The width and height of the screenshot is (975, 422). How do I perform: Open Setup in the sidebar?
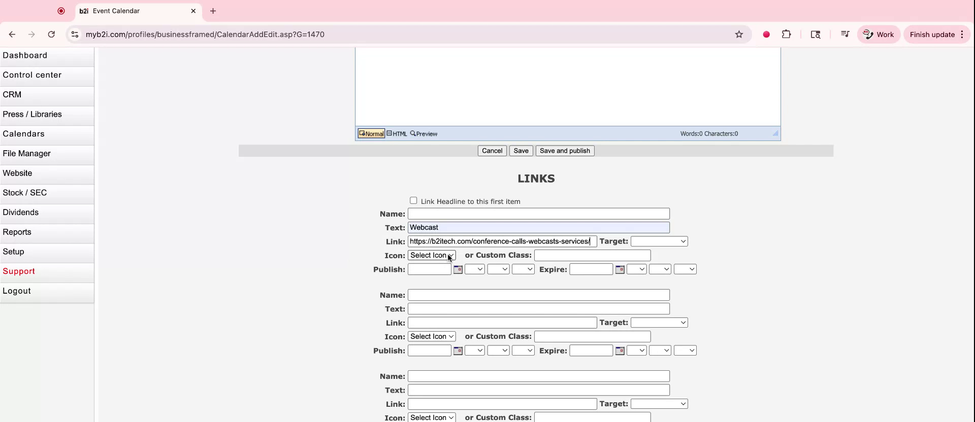(x=47, y=252)
